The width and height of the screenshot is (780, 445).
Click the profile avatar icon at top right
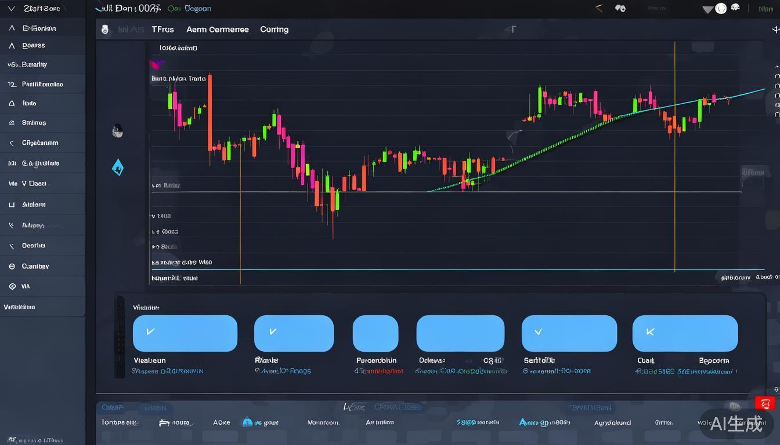point(720,8)
